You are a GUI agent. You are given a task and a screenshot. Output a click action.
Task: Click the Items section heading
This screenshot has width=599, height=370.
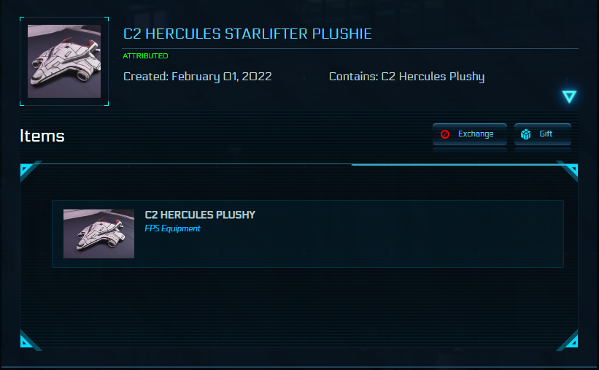[42, 136]
